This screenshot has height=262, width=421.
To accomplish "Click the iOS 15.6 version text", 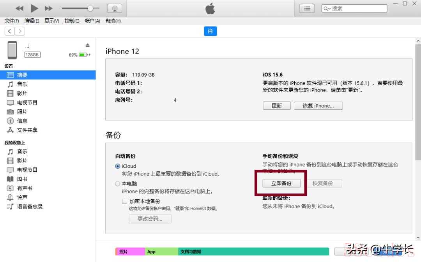I will 272,74.
